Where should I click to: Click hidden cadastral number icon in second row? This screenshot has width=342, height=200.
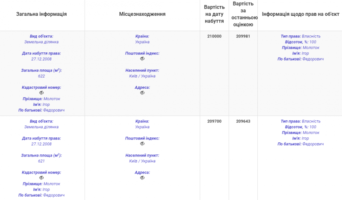coord(41,178)
